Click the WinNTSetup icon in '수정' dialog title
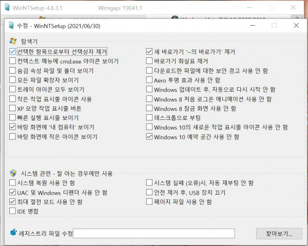The image size is (308, 246). [x=11, y=25]
